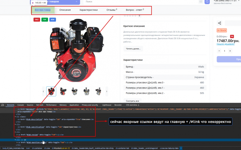Open the search filter sliders icon
Image resolution: width=241 pixels, height=150 pixels.
(x=201, y=2)
